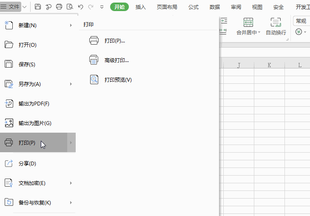310x216 pixels.
Task: Click the 自动换行 wrap text icon
Action: 276,22
